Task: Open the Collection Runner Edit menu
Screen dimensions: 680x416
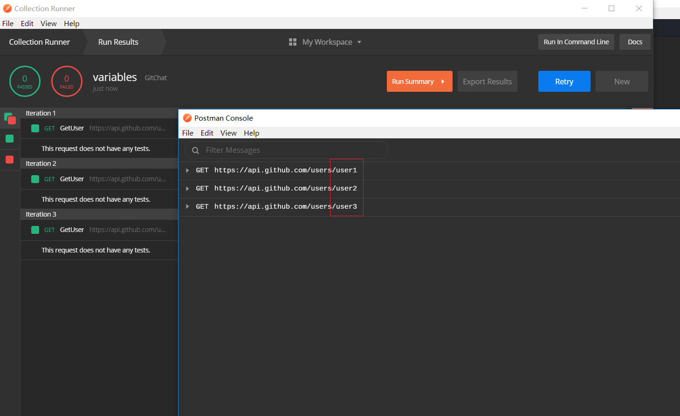Action: (x=27, y=23)
